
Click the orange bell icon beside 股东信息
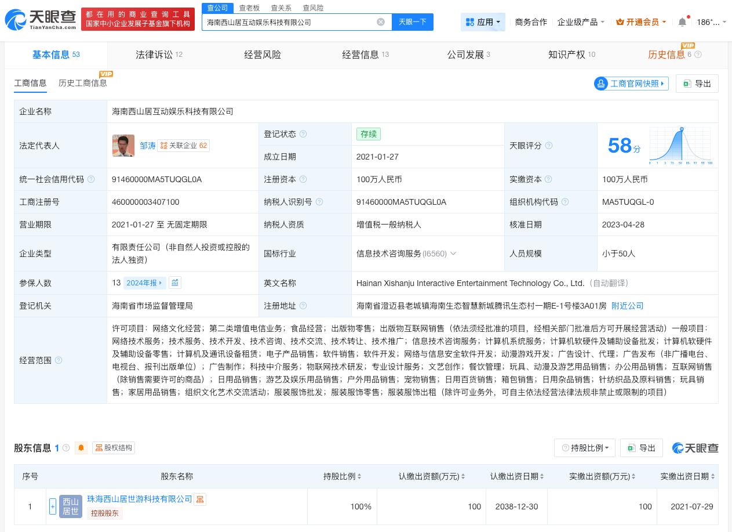81,447
